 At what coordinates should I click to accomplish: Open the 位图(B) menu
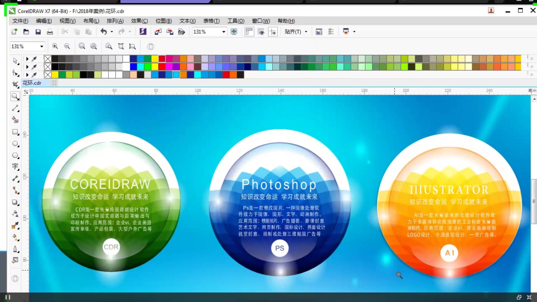point(164,21)
